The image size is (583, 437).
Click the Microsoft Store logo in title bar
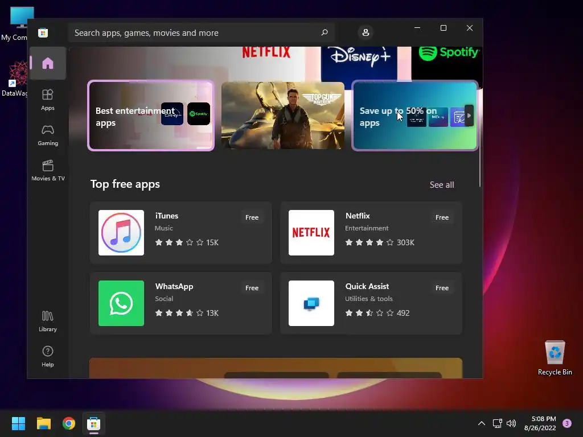(x=43, y=32)
